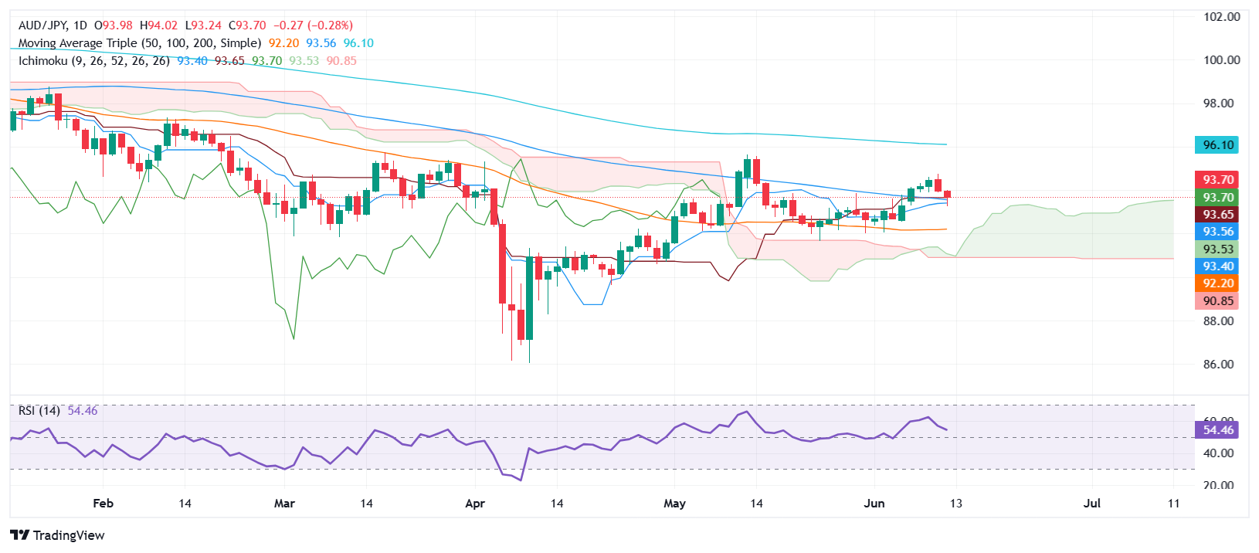The image size is (1259, 553).
Task: Click the AUD/JPY symbol title
Action: (x=43, y=25)
